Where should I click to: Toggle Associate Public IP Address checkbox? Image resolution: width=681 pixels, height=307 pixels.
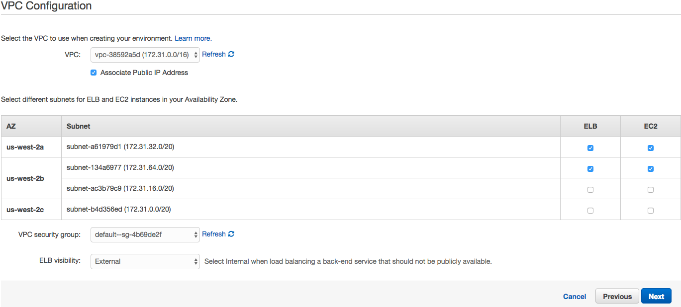[x=94, y=73]
